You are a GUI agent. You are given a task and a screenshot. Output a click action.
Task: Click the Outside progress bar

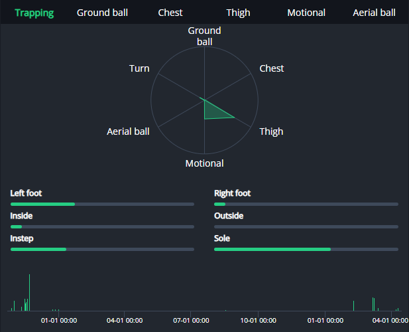[306, 227]
